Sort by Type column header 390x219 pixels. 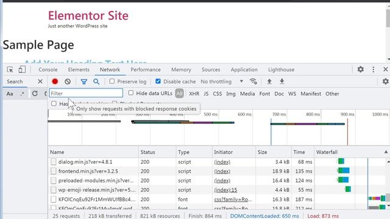194,152
